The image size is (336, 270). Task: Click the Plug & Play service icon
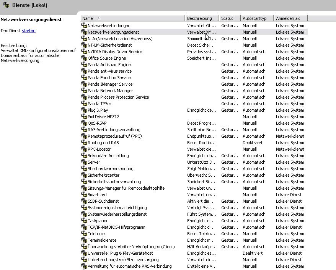pos(84,110)
